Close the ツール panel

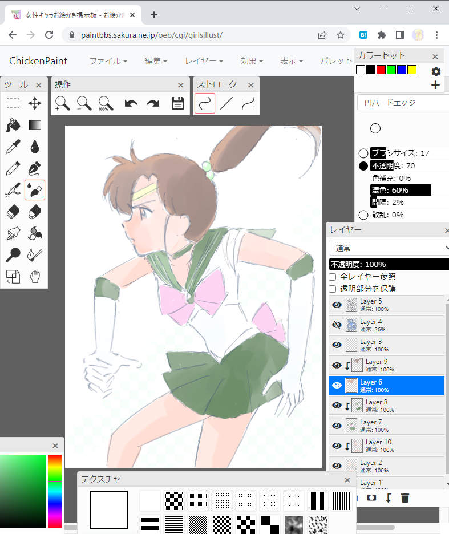click(x=39, y=85)
